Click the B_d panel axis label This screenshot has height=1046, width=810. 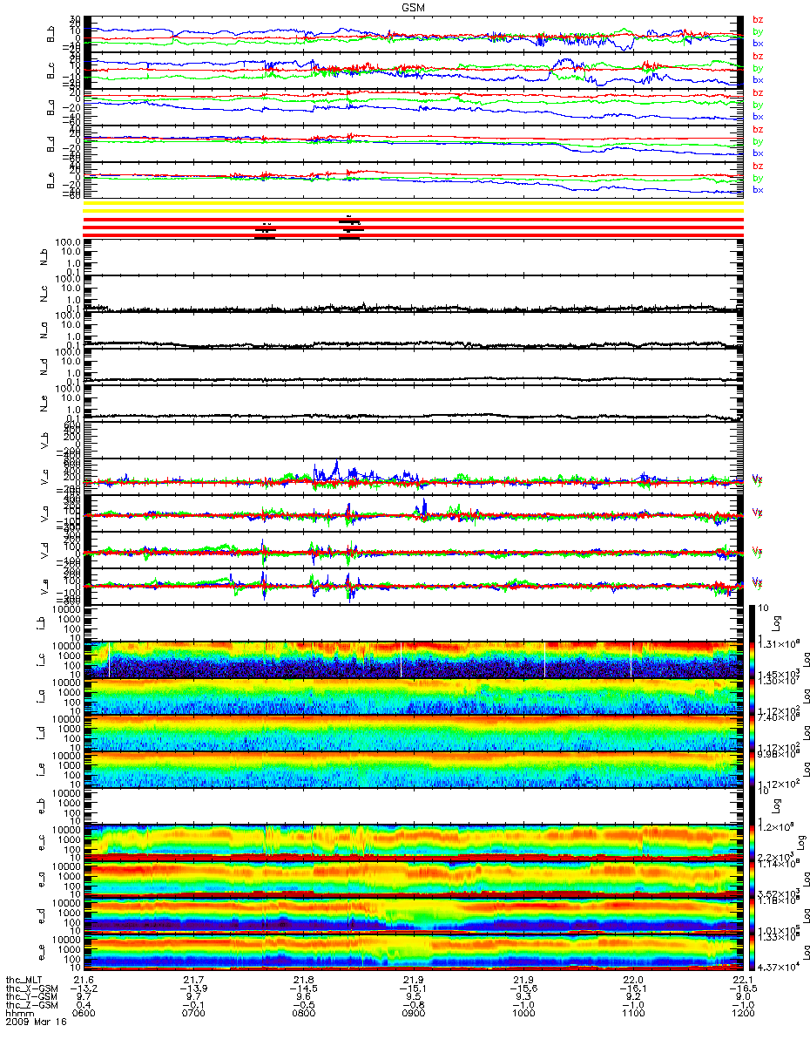pyautogui.click(x=51, y=144)
